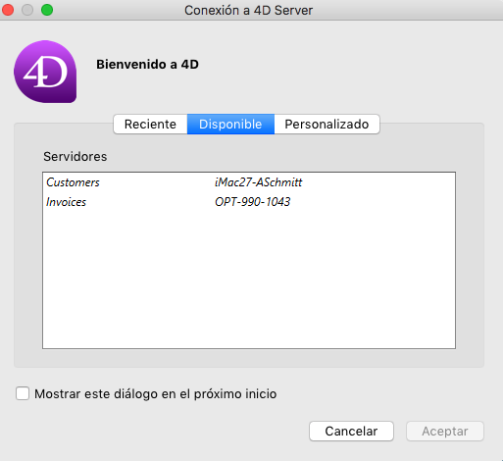Open the Personalizado tab

coord(327,125)
